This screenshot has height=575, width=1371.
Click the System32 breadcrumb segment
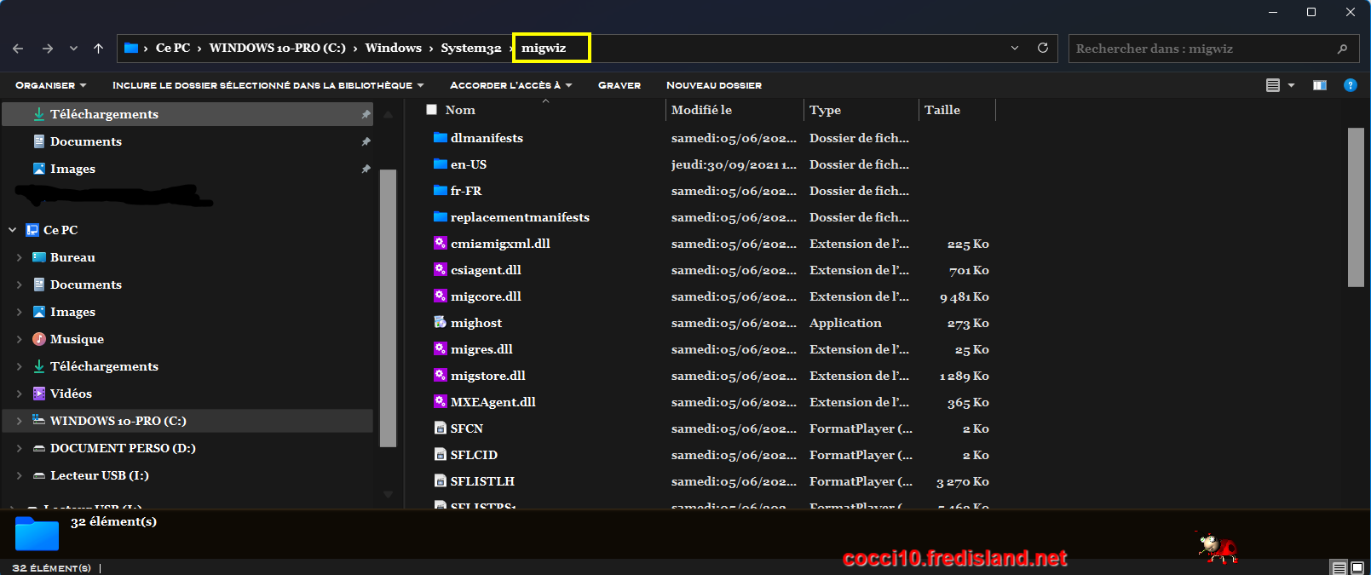(x=471, y=48)
